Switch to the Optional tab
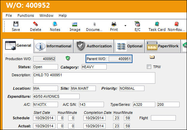 pos(129,46)
